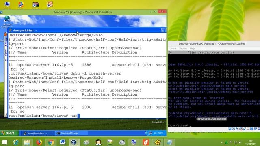Click the Windows XP VirtualBox window title bar
The width and height of the screenshot is (260, 146).
pos(82,12)
